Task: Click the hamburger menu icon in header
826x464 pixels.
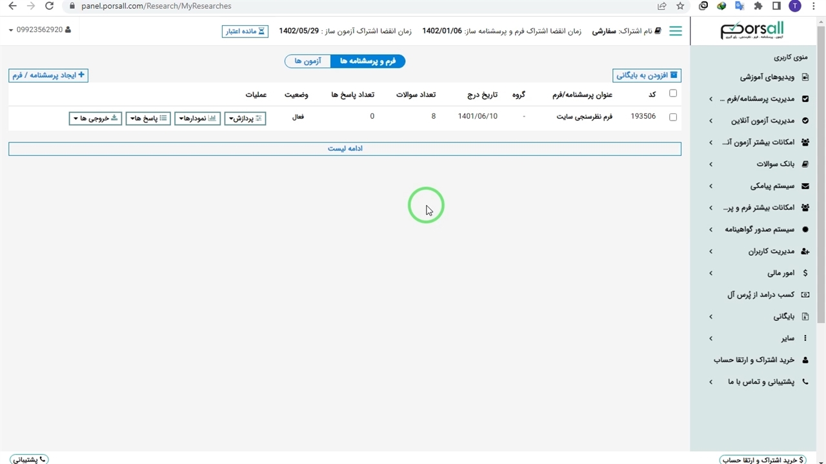Action: coord(675,31)
